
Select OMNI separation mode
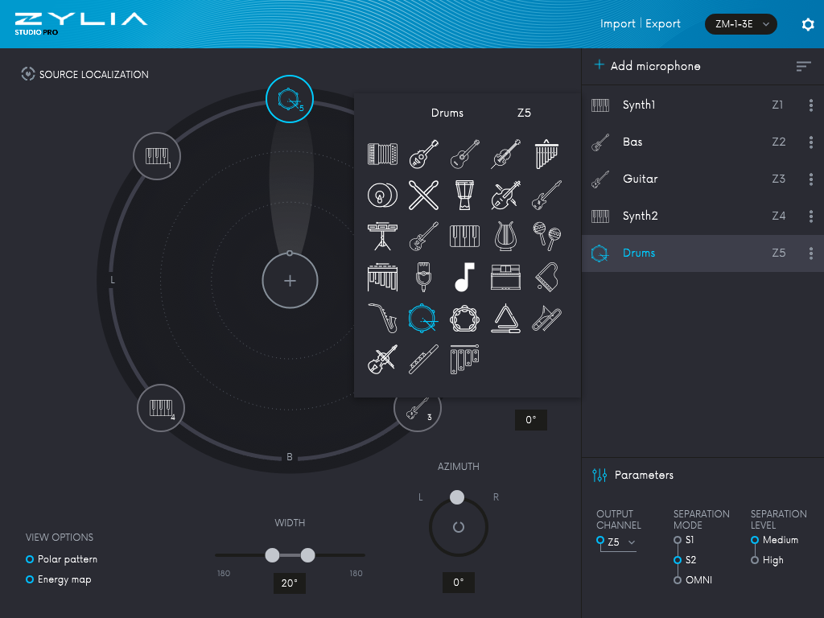[677, 579]
